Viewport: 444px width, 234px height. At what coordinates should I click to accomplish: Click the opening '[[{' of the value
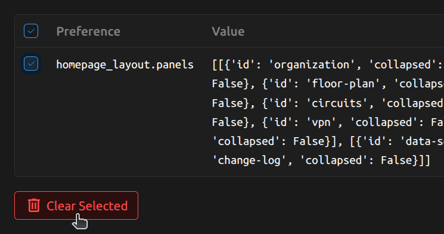[221, 65]
